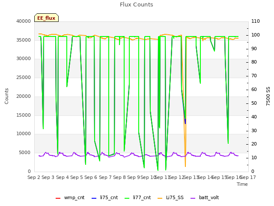
Task: Click the Sep 4 date tick
Action: [x=63, y=177]
